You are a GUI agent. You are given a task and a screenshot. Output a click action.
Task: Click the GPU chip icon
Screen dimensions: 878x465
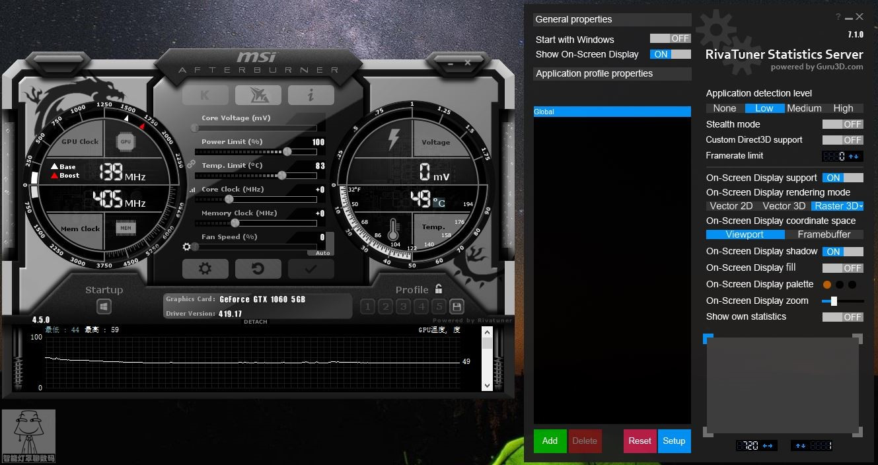click(126, 141)
